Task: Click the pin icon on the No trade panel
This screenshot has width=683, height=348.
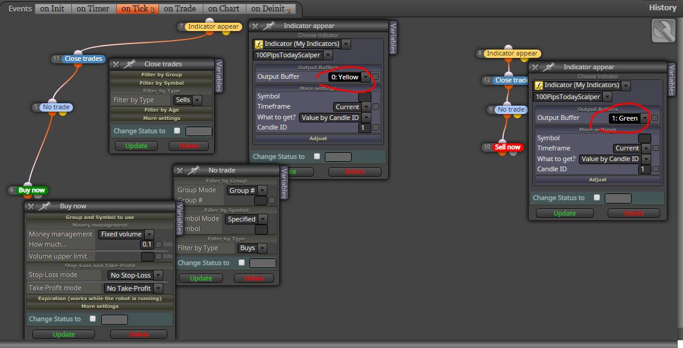Action: 193,171
